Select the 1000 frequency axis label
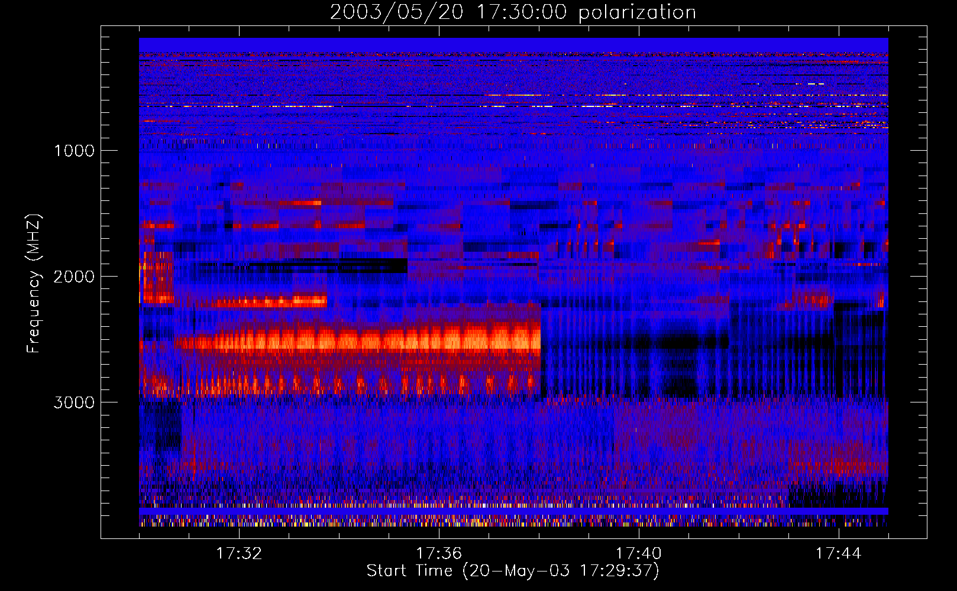Screen dimensions: 957x591 (74, 151)
